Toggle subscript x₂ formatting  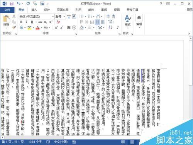pyautogui.click(x=46, y=22)
